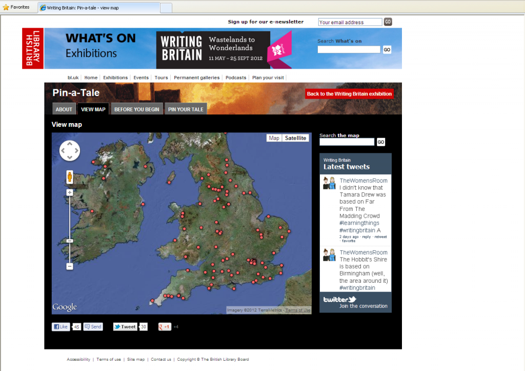Open the Site map footer link
The width and height of the screenshot is (525, 371).
[x=136, y=359]
